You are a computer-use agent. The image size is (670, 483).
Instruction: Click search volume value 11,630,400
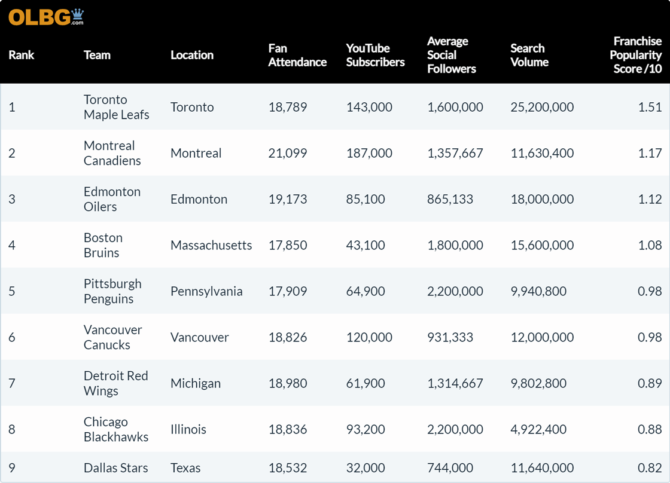(542, 153)
